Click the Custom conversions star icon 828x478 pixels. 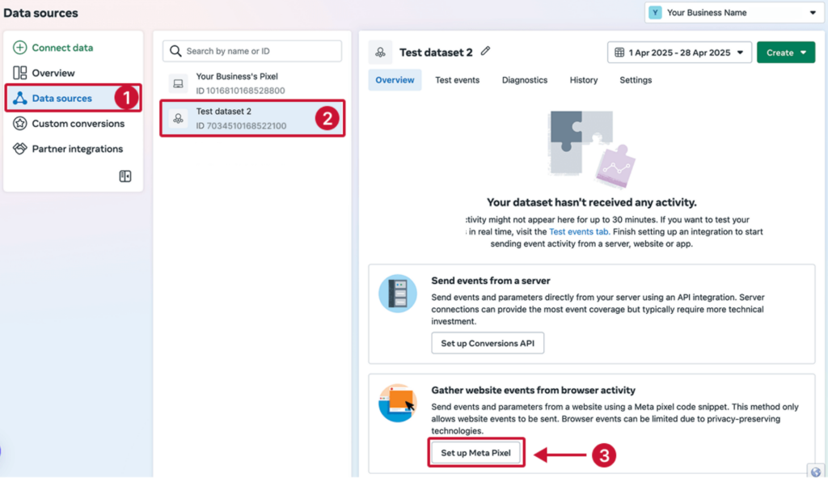[x=19, y=124]
